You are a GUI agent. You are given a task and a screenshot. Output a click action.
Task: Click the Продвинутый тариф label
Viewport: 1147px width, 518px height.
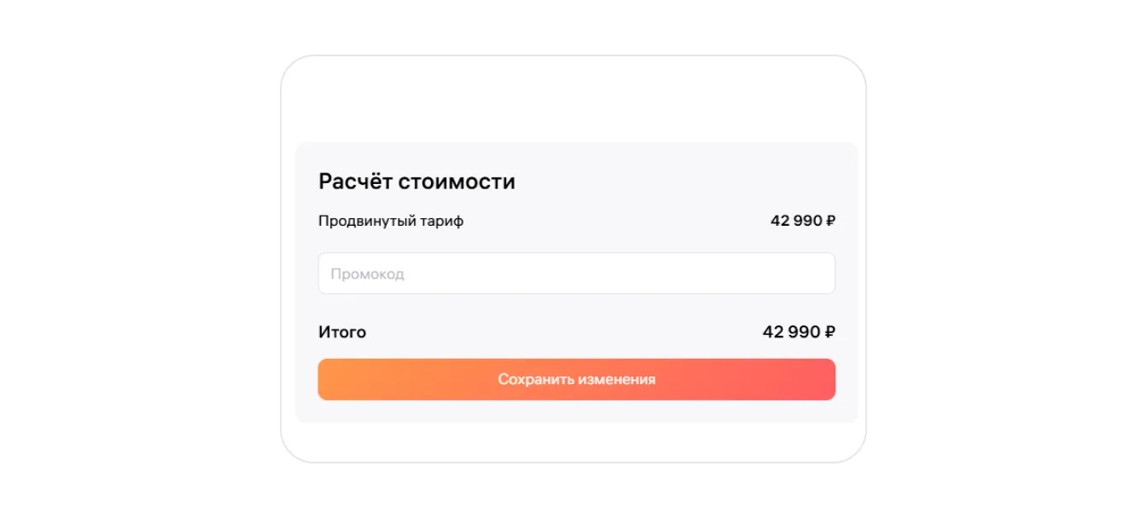(391, 222)
